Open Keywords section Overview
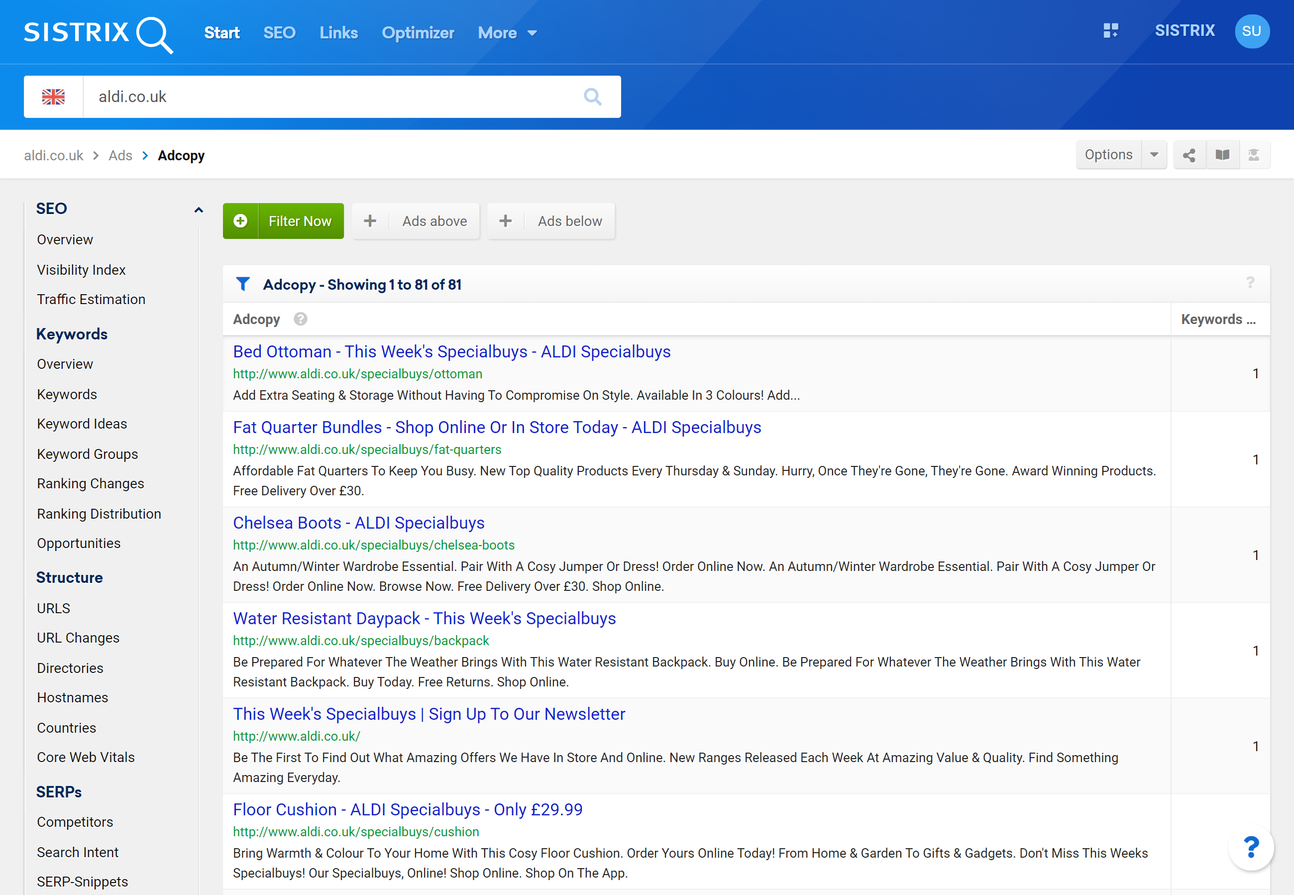1294x895 pixels. (65, 364)
